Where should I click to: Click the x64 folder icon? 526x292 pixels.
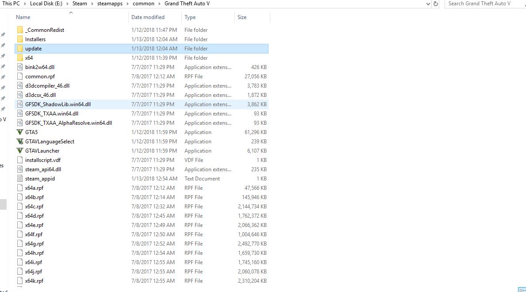coord(20,58)
